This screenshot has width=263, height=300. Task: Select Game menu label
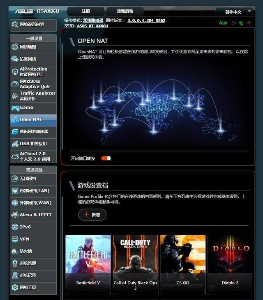point(26,108)
